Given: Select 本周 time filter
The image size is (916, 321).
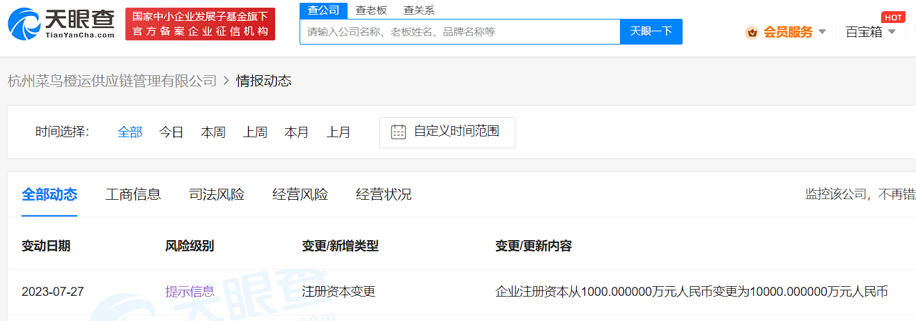Looking at the screenshot, I should tap(213, 132).
